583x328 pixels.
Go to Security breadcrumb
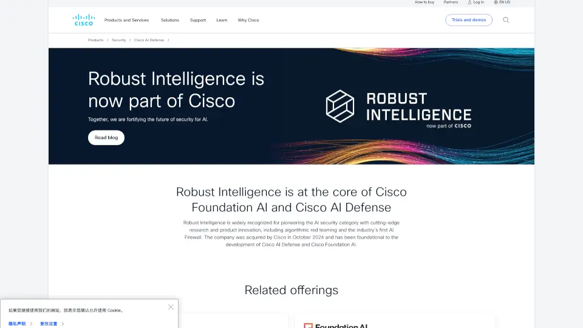pos(118,40)
